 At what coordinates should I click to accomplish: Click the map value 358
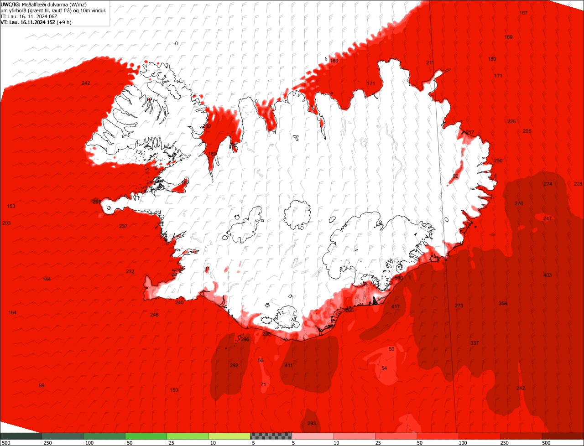(x=503, y=303)
